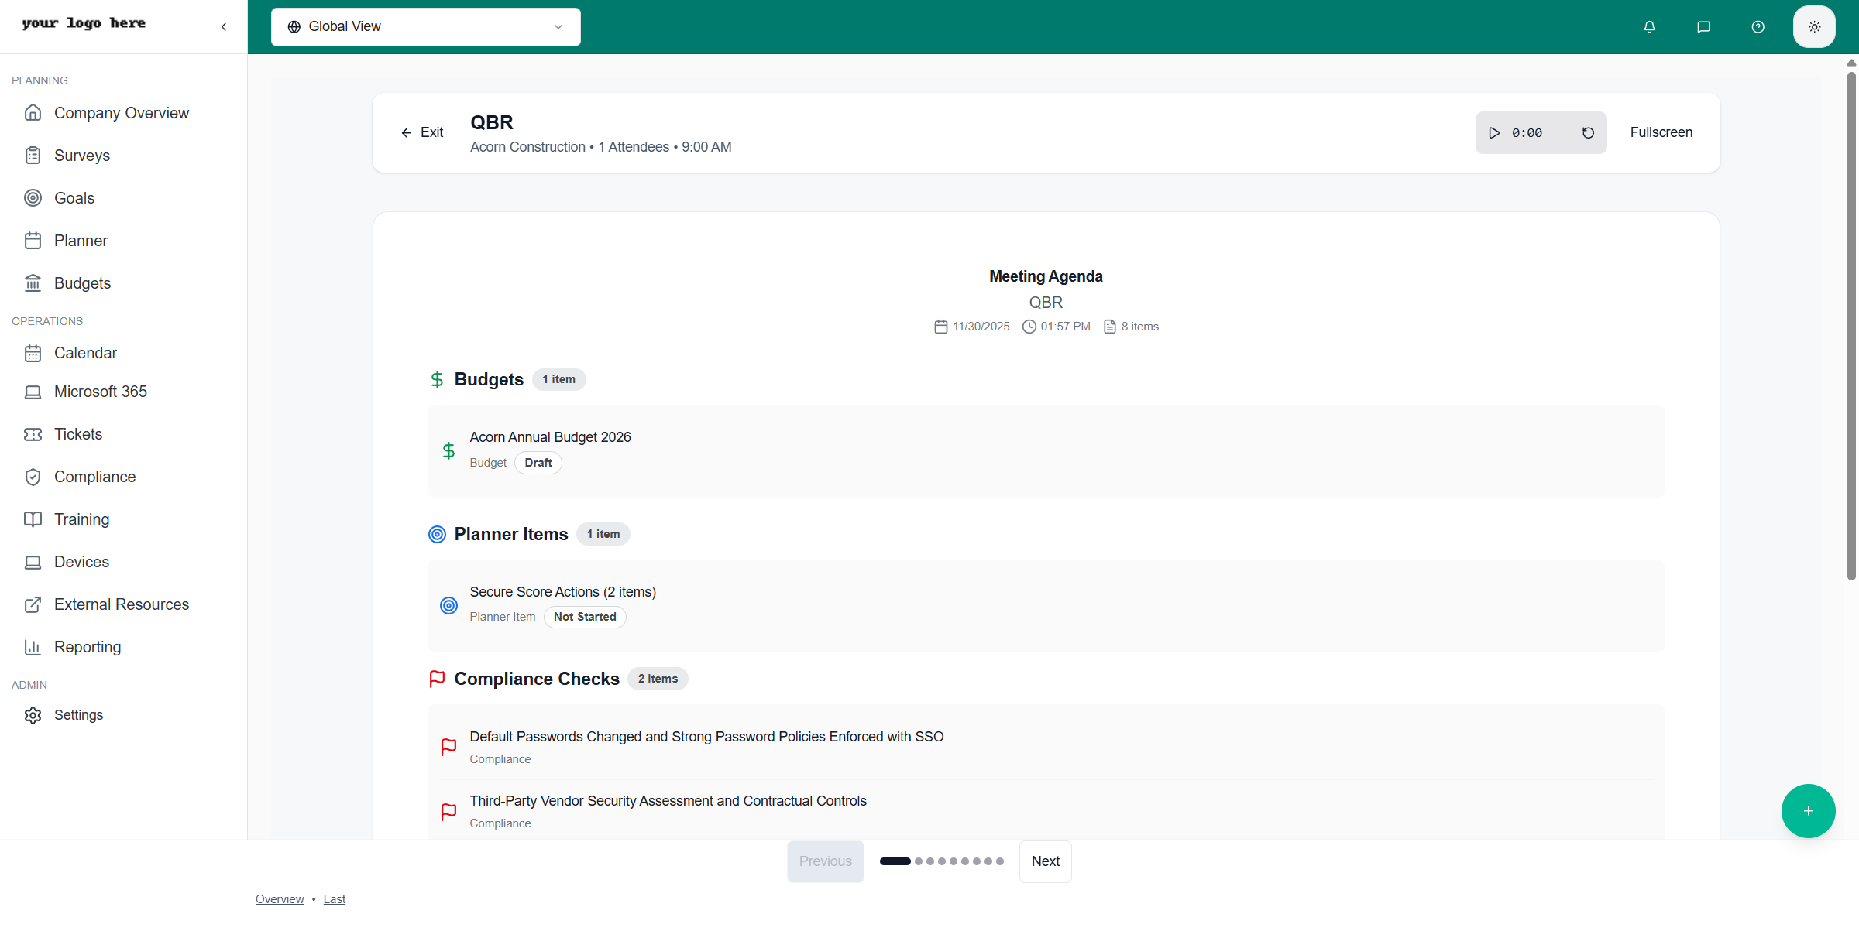Enter Fullscreen mode
Screen dimensions: 1859x931
(1661, 132)
